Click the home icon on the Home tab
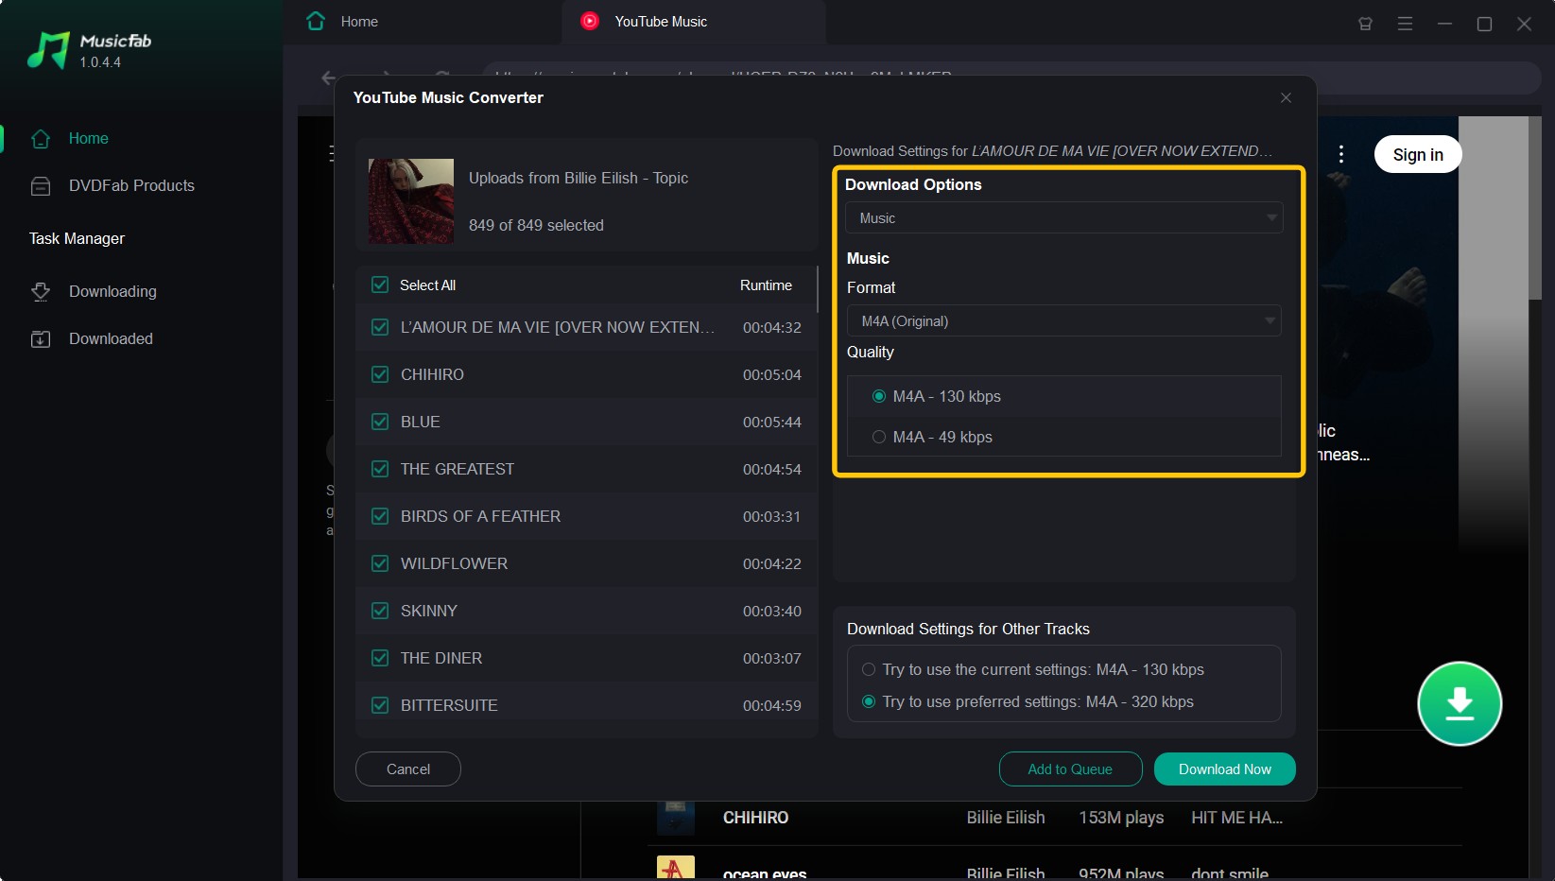This screenshot has height=881, width=1555. tap(316, 21)
